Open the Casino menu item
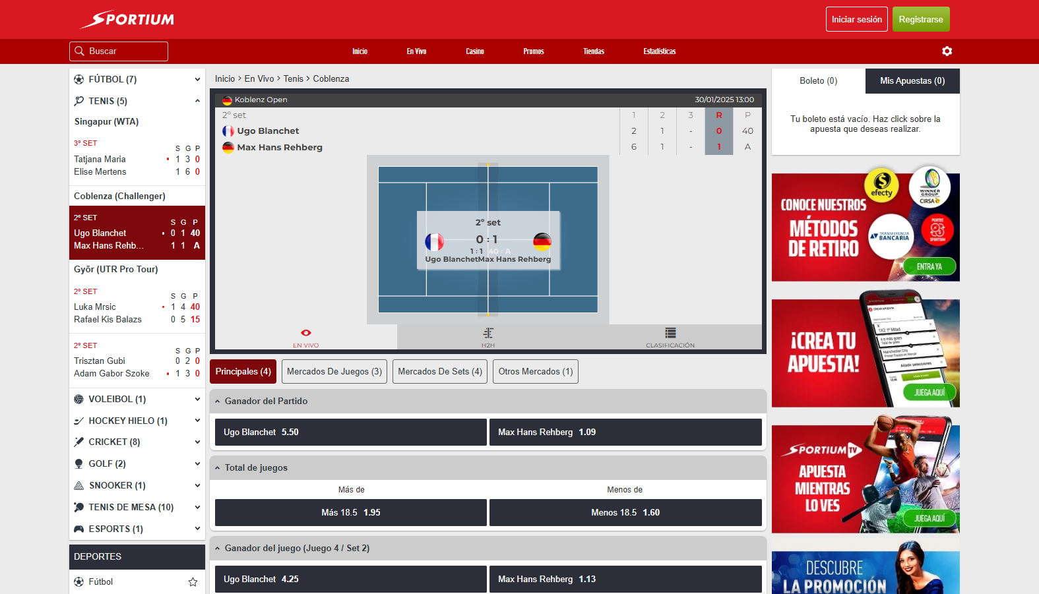The image size is (1039, 594). click(x=475, y=51)
